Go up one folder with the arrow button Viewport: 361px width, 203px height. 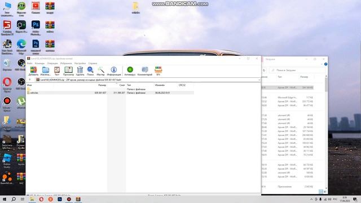(30, 80)
